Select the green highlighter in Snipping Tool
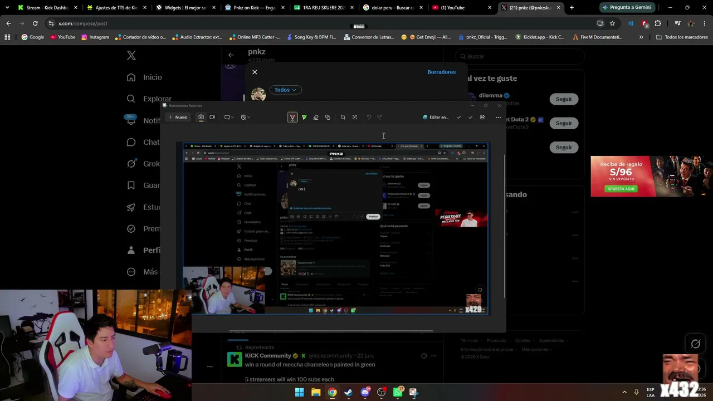The image size is (713, 401). coord(304,117)
